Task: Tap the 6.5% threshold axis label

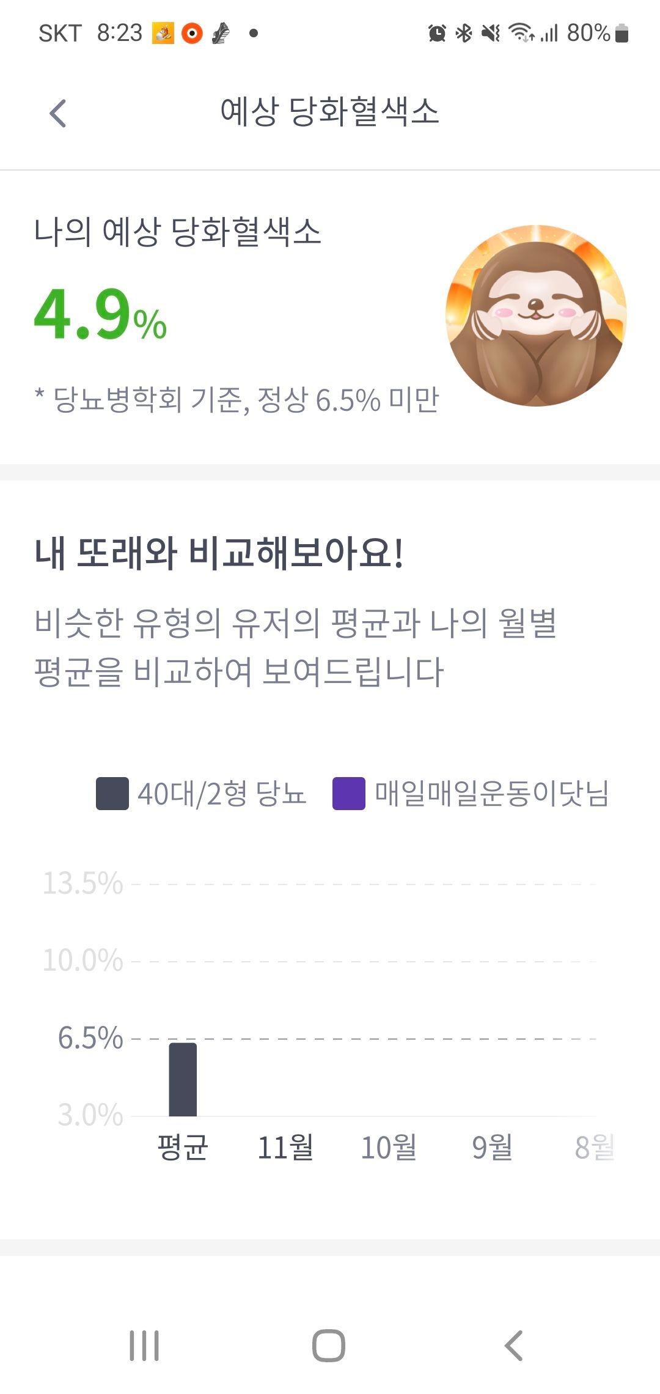Action: tap(90, 1038)
